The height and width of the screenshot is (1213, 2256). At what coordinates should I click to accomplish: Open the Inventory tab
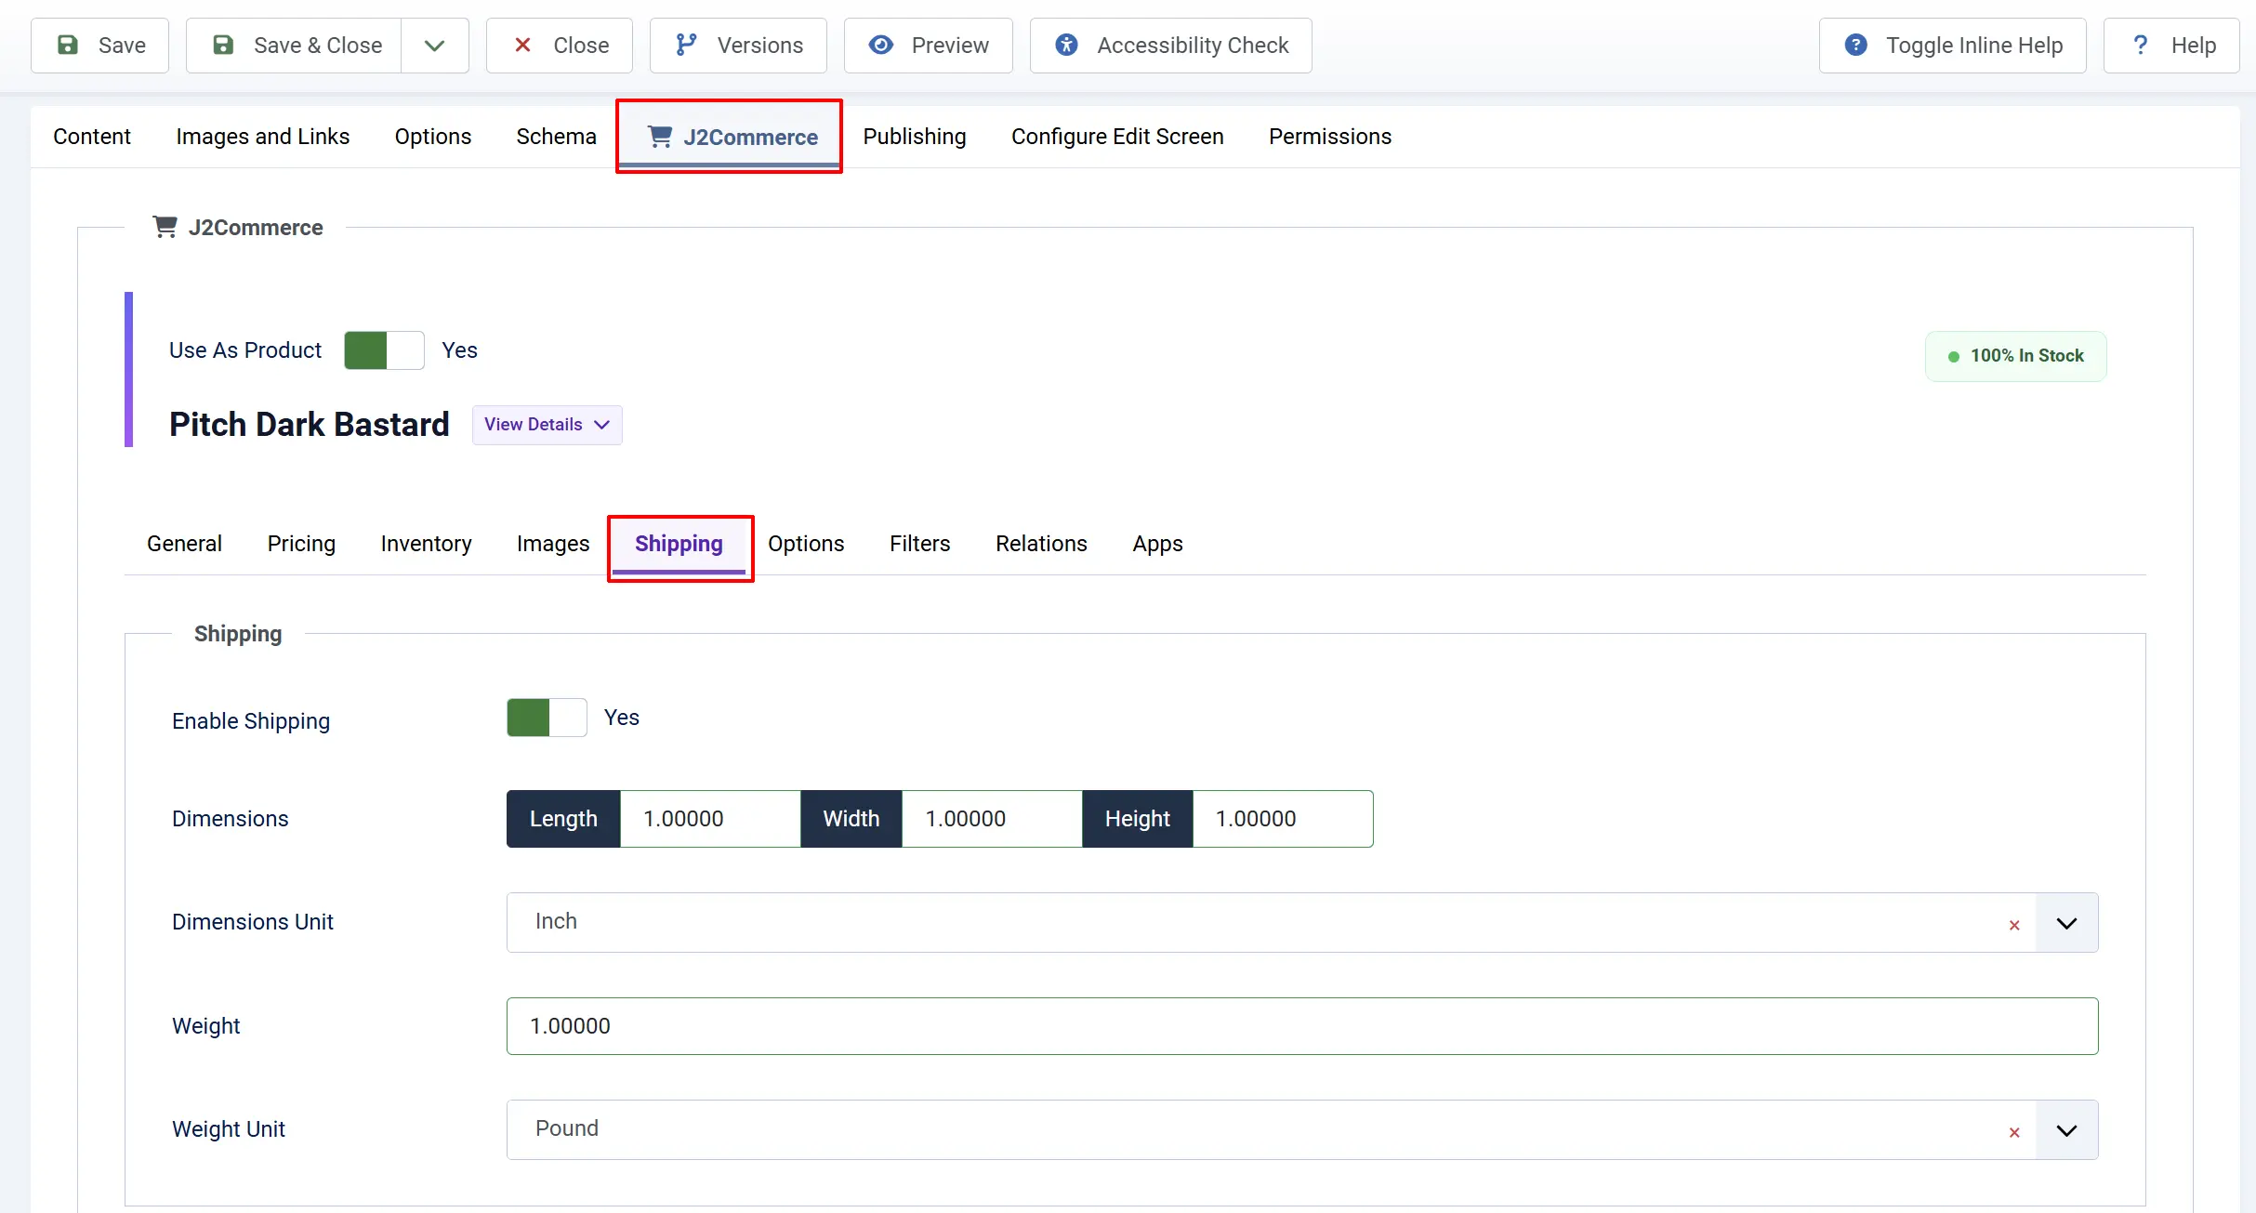426,544
